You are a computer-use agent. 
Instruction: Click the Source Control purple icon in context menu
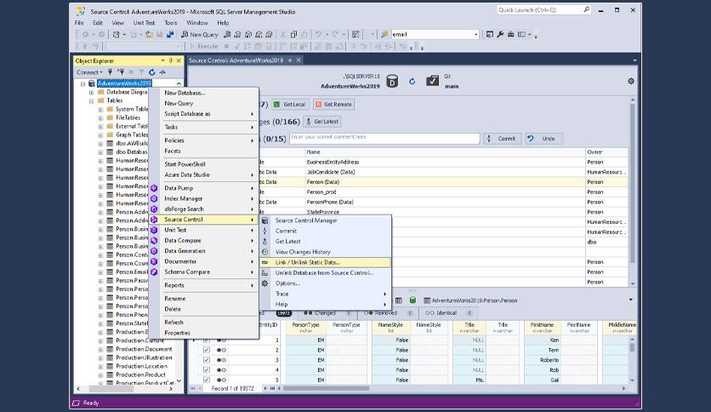[154, 220]
